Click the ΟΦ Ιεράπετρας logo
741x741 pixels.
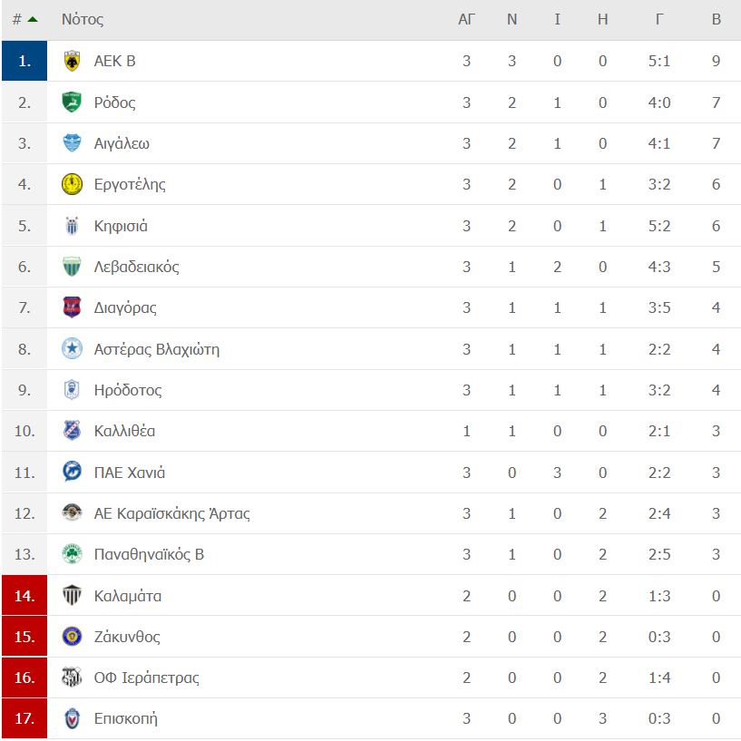(x=72, y=678)
